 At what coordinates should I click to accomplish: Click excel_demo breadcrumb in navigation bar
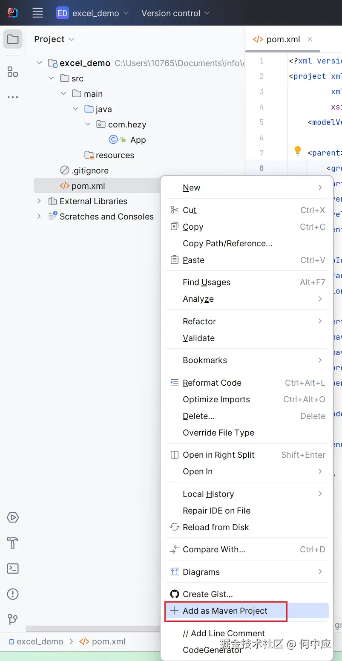(40, 641)
